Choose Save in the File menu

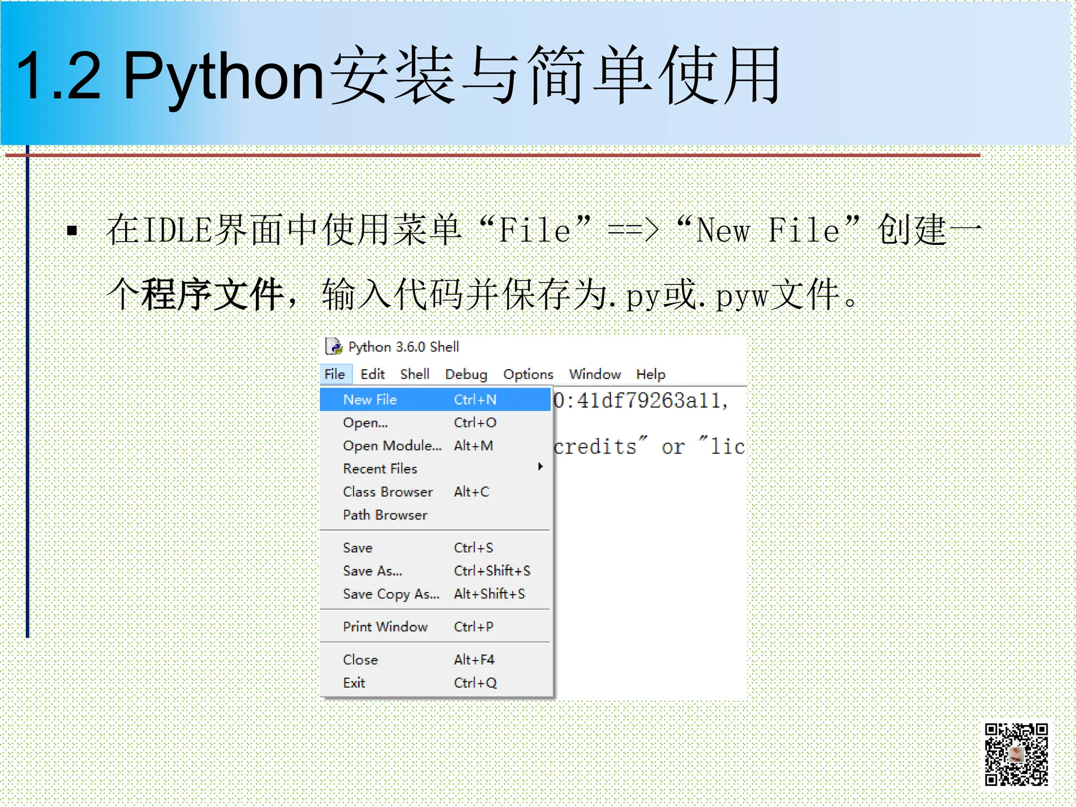tap(435, 547)
